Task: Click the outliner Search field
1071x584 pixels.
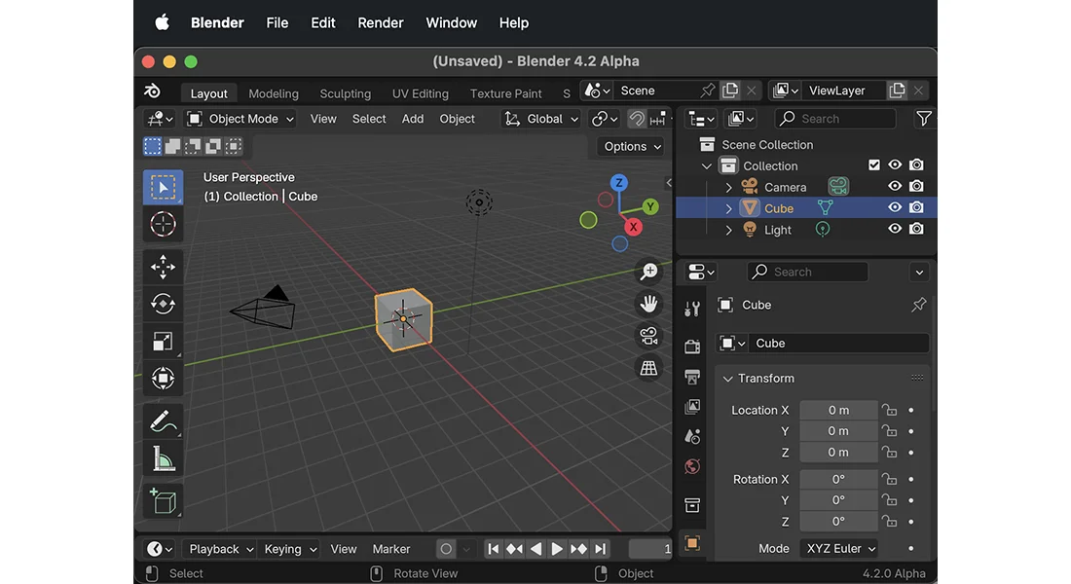Action: (x=834, y=118)
